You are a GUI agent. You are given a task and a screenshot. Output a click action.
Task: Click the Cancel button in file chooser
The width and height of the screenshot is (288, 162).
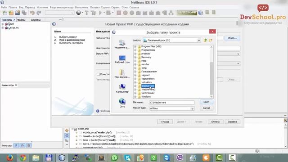pos(206,108)
